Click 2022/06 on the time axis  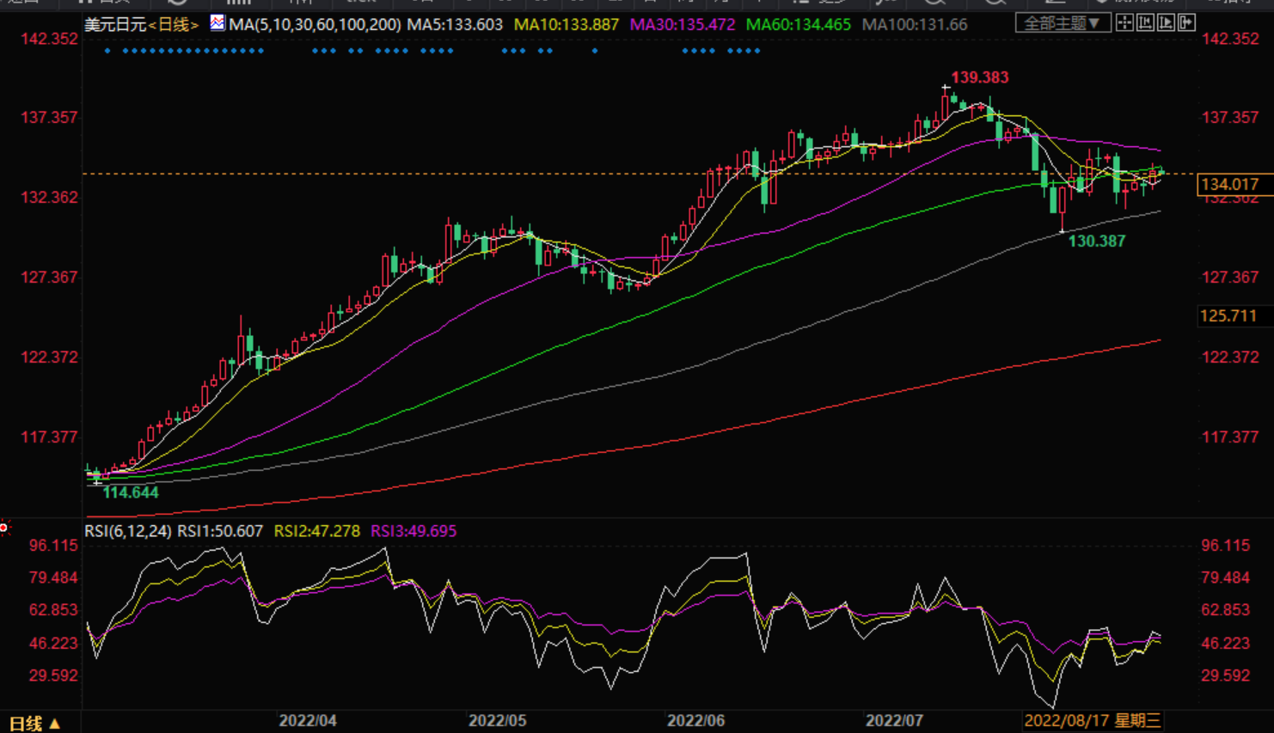(695, 720)
